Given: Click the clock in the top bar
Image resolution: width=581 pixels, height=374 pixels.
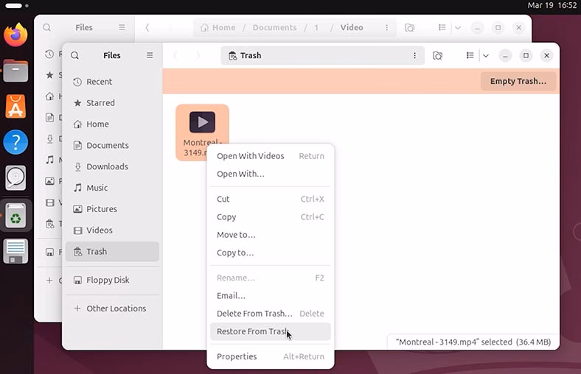Looking at the screenshot, I should coord(552,5).
